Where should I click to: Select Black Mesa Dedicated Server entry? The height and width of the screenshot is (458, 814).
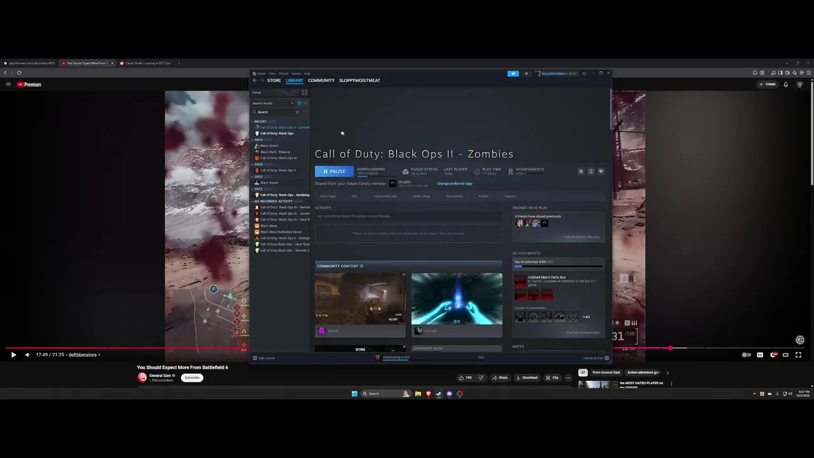[x=280, y=232]
